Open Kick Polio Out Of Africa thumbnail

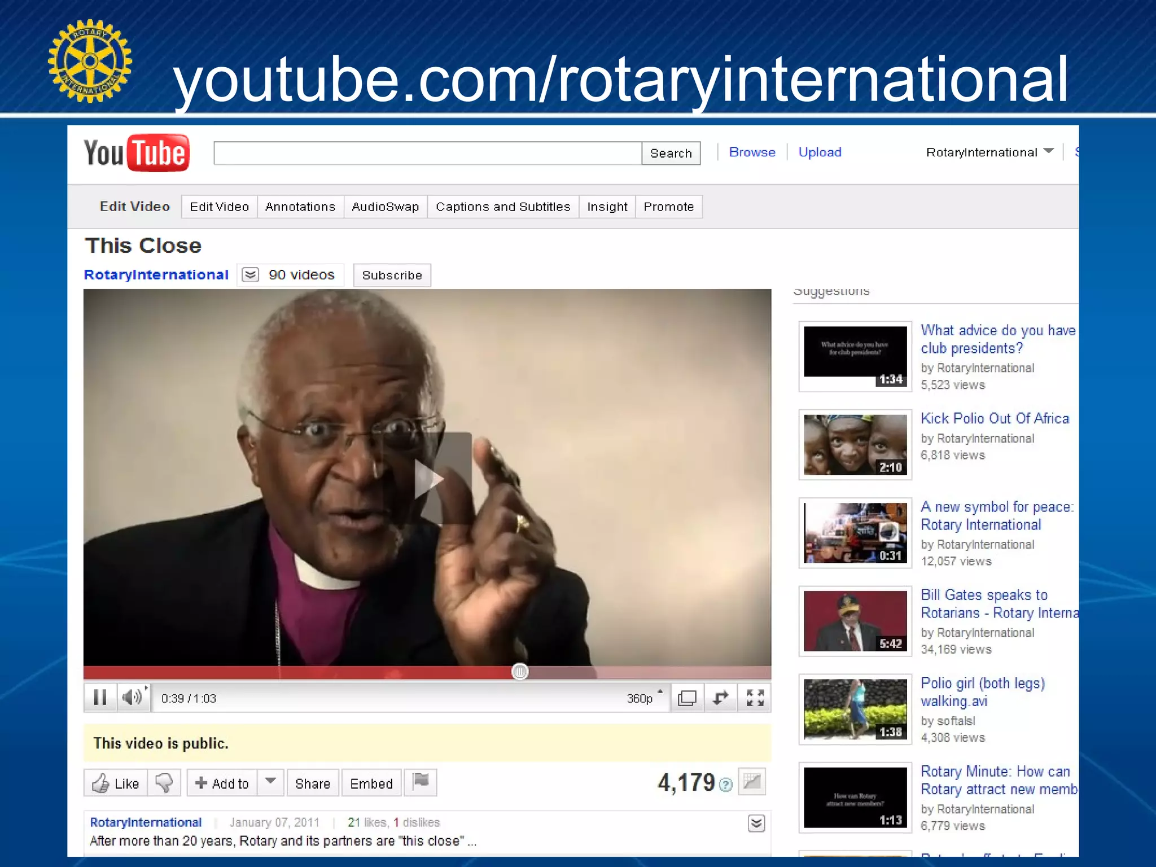[855, 445]
